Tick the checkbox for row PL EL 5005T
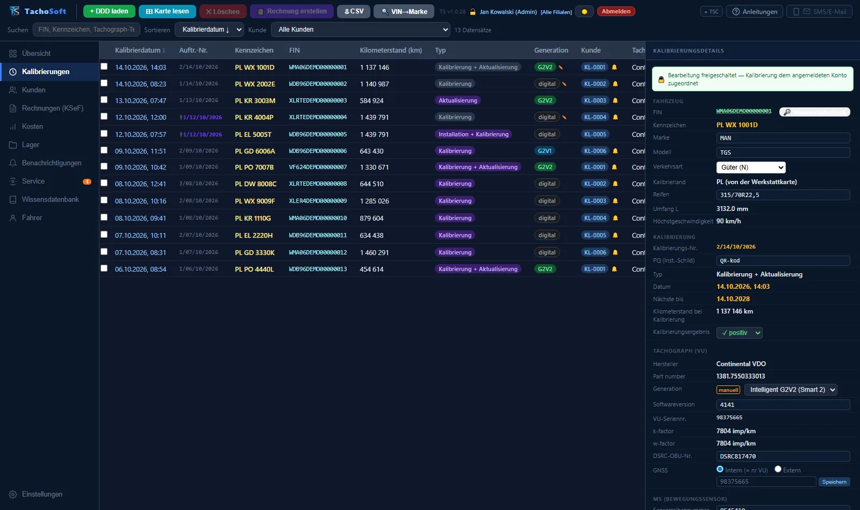 (104, 134)
